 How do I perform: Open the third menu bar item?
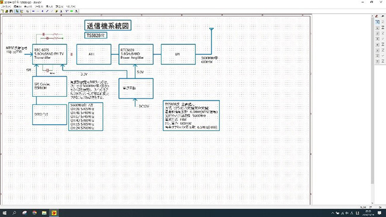pyautogui.click(x=28, y=6)
